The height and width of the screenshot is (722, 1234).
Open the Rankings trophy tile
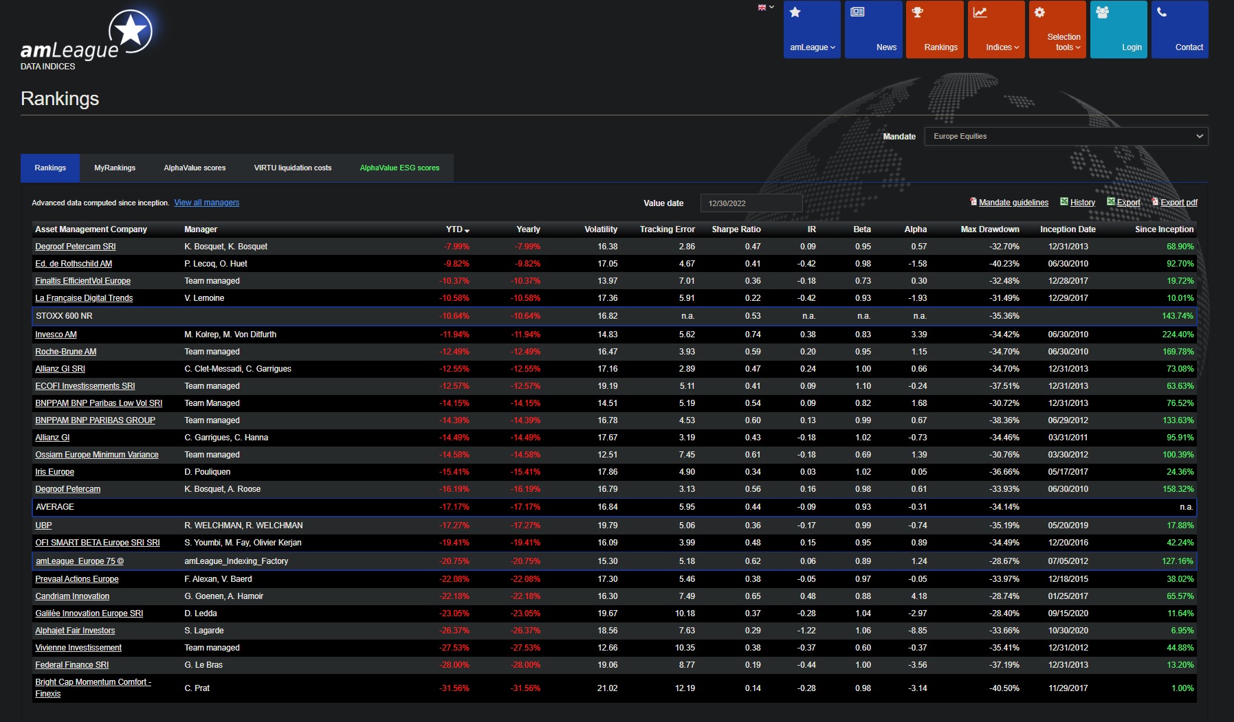(x=935, y=30)
